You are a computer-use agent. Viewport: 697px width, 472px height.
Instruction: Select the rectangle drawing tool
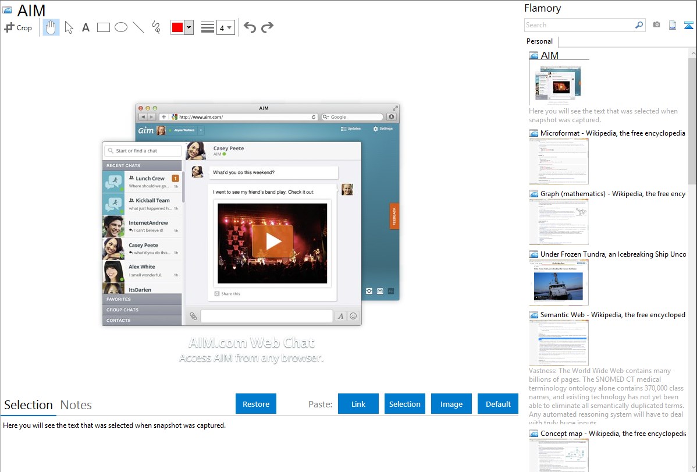(103, 27)
